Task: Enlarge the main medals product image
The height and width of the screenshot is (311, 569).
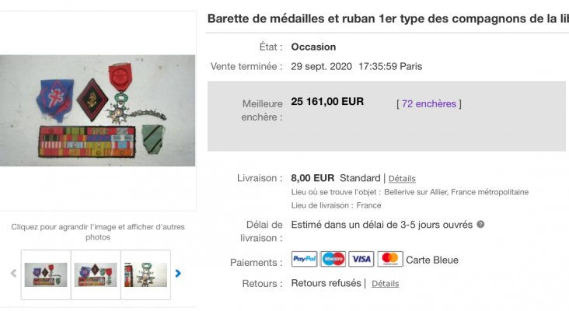Action: 97,110
